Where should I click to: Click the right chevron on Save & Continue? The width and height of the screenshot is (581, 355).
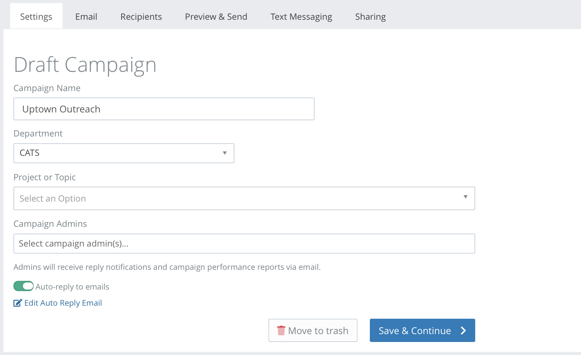pyautogui.click(x=463, y=331)
